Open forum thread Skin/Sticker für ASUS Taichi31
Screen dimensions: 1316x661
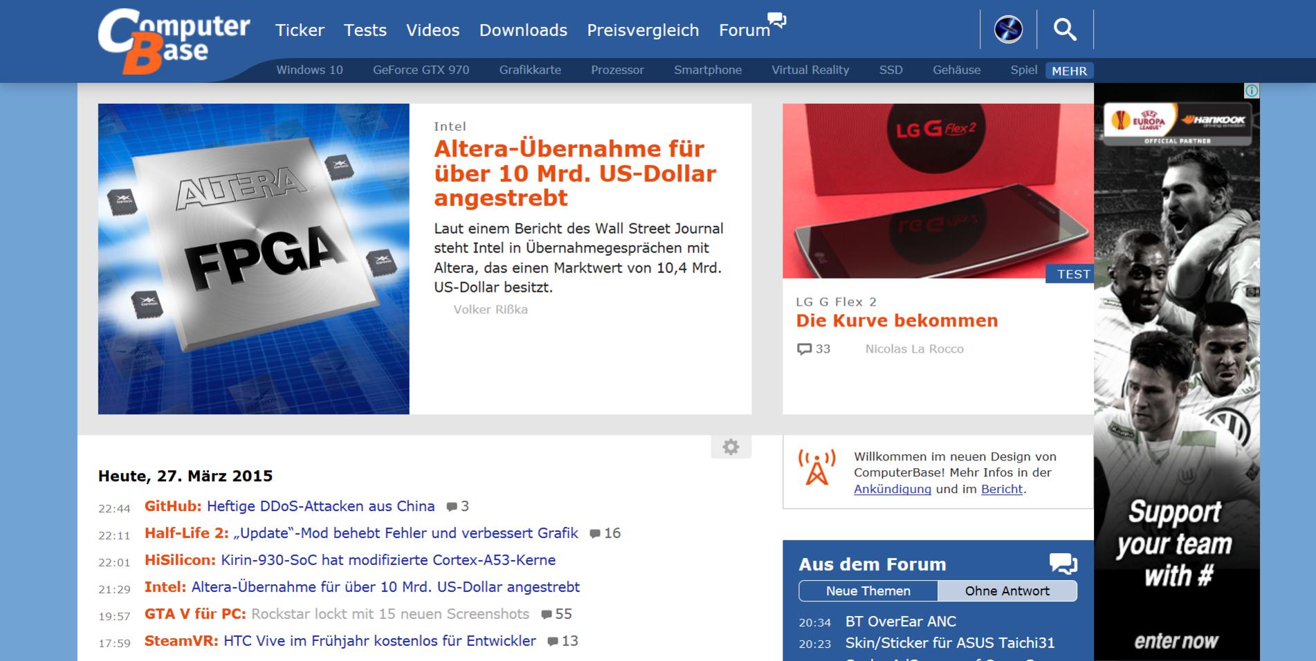(950, 643)
